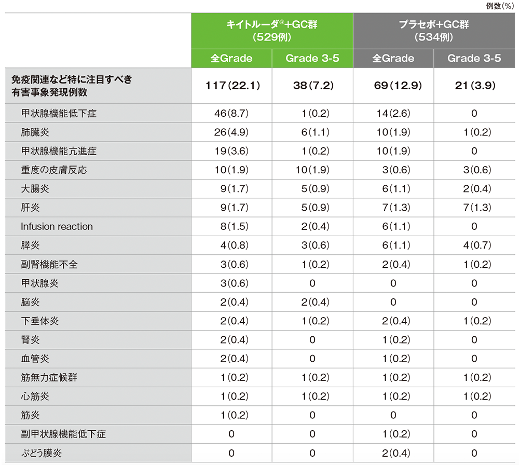
Task: Select the 甲状腺炎 row label
Action: tap(40, 283)
